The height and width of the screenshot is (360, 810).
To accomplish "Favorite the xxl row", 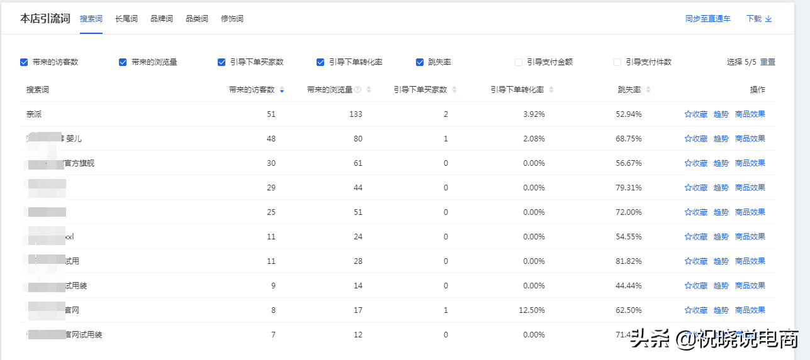I will [x=696, y=237].
